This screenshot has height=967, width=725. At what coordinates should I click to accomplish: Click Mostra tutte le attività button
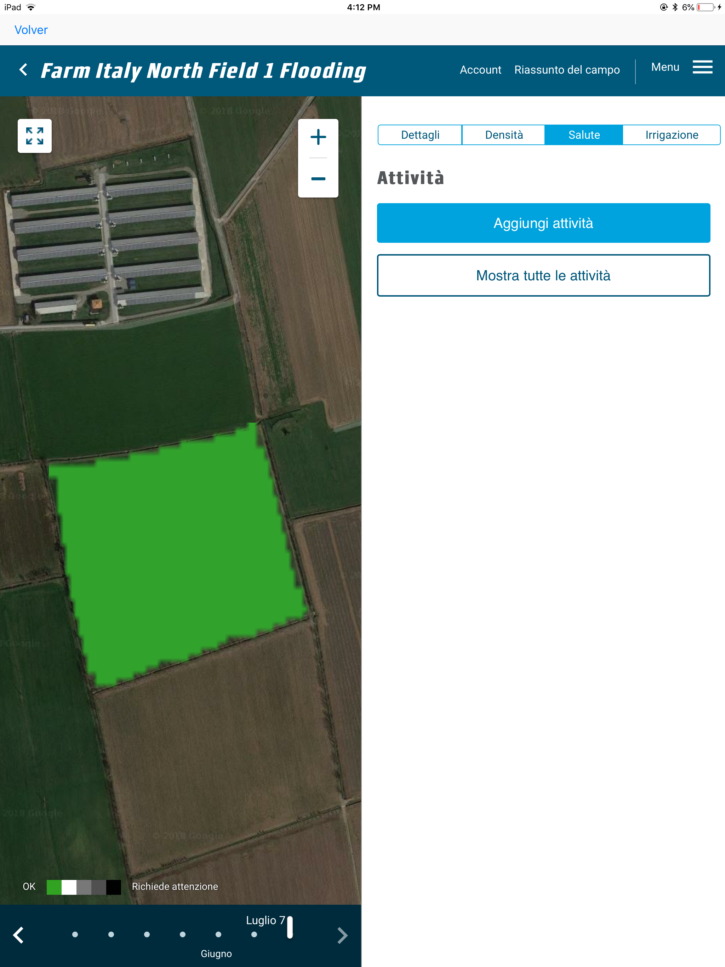(543, 275)
